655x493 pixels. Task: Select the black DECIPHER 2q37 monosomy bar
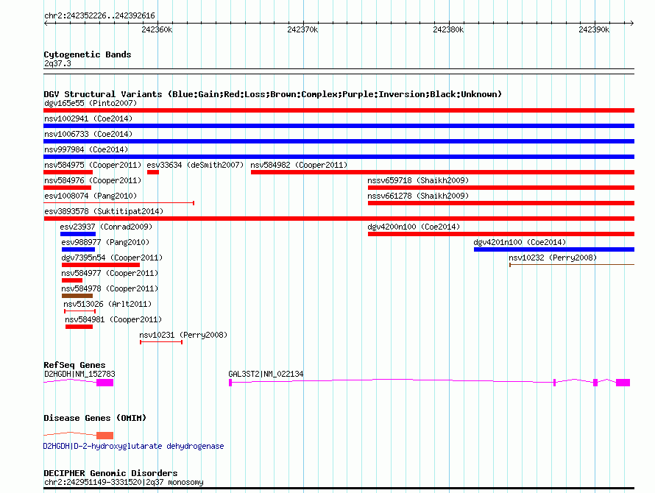[x=339, y=488]
